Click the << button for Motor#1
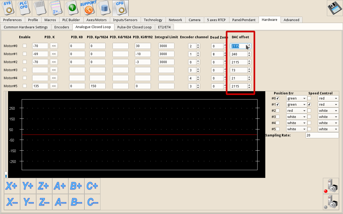 click(54, 54)
